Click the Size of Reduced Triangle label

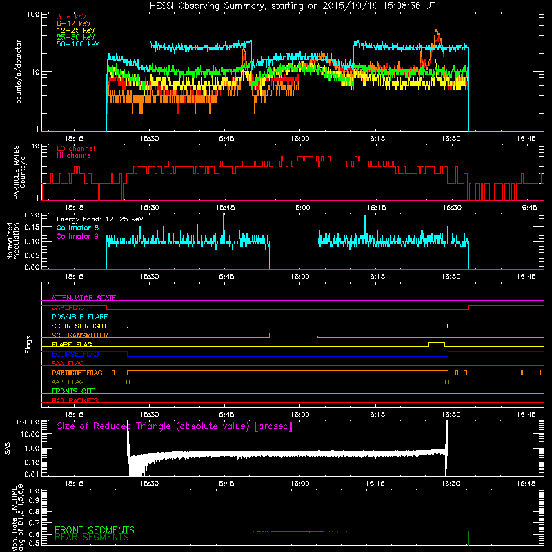(175, 426)
